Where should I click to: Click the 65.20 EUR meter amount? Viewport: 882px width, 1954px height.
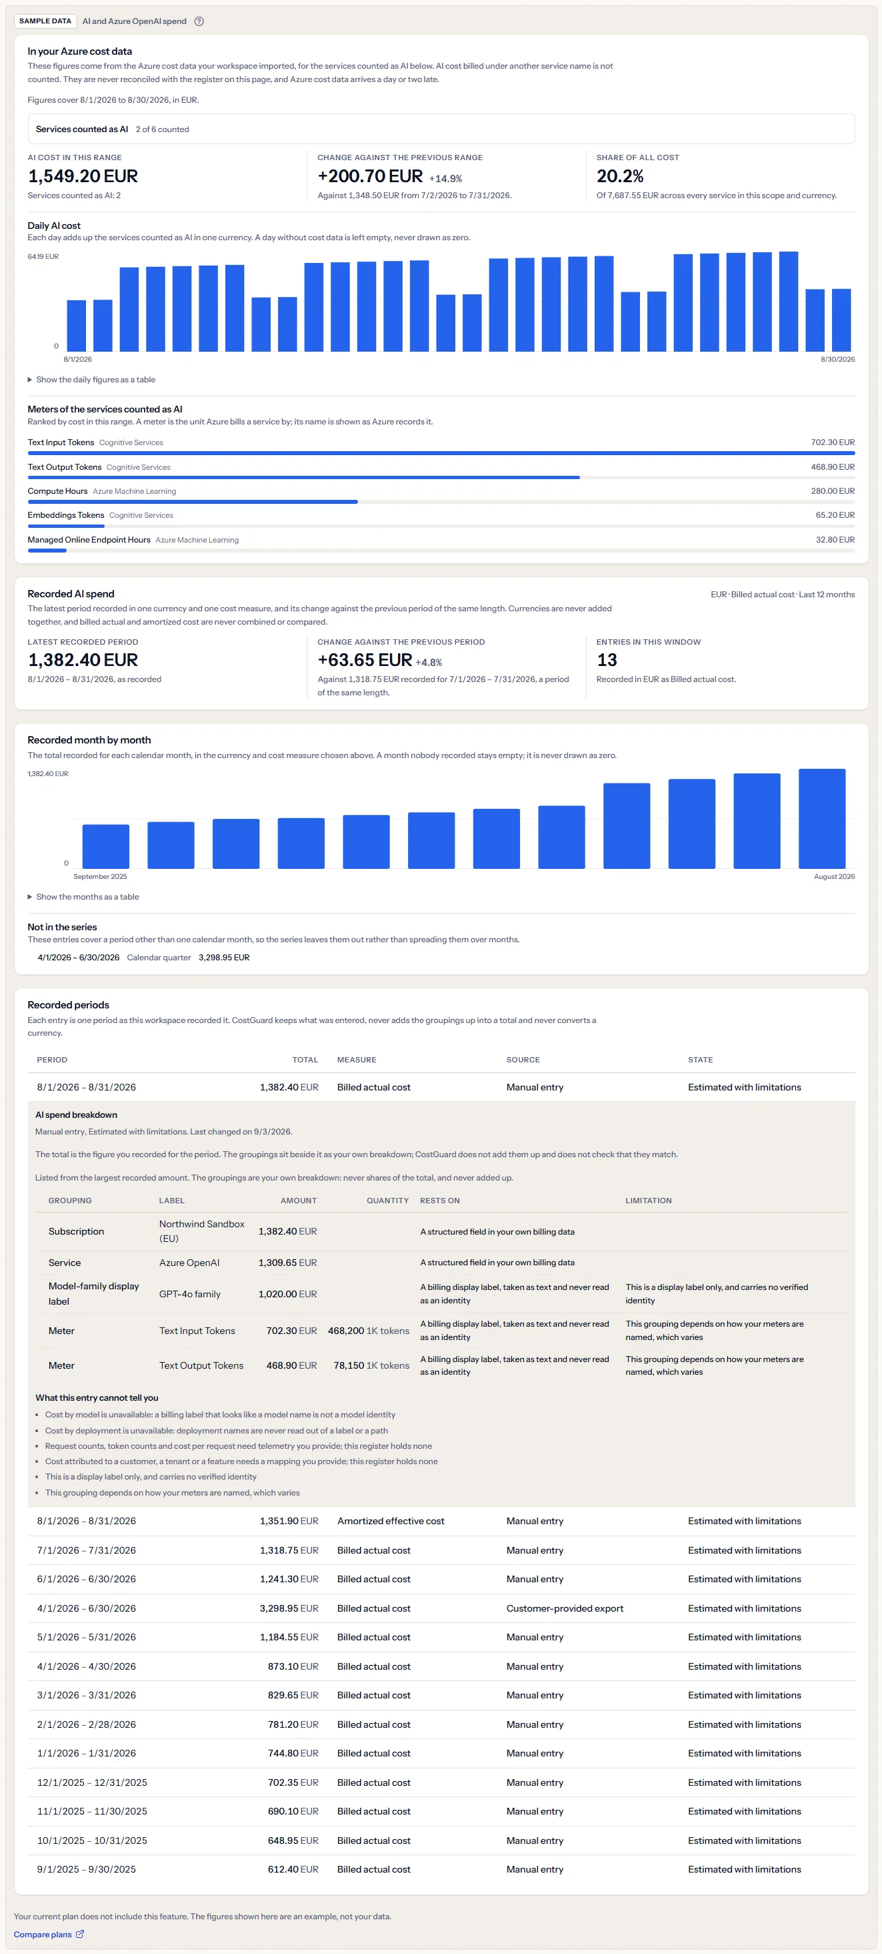tap(835, 515)
